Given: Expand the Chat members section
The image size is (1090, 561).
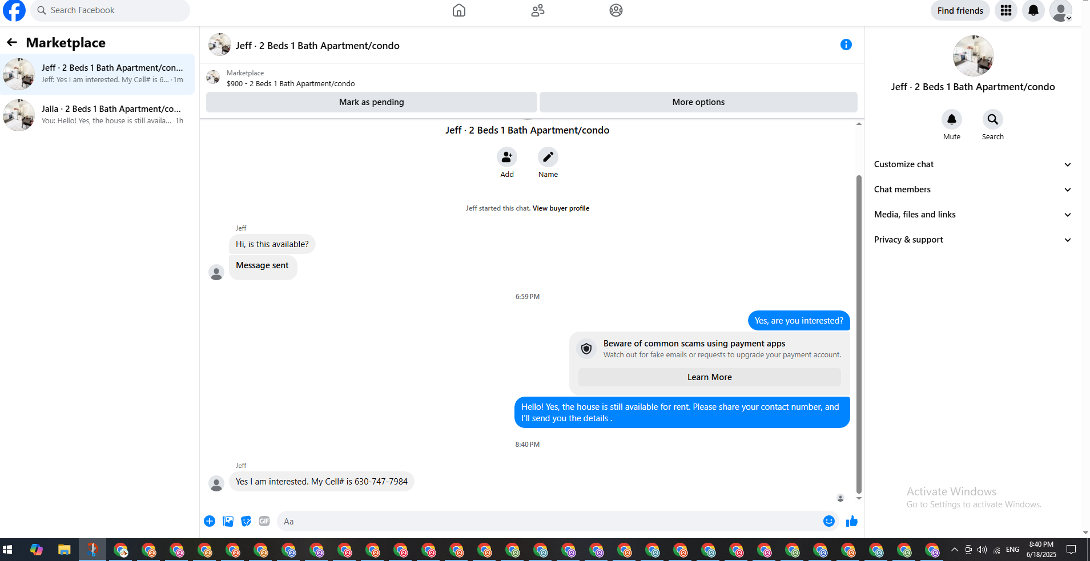Looking at the screenshot, I should click(972, 189).
